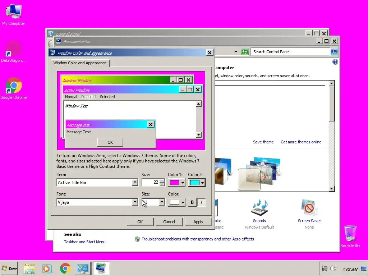This screenshot has height=276, width=368.
Task: Click the Control Panel search magnifier
Action: (x=334, y=52)
